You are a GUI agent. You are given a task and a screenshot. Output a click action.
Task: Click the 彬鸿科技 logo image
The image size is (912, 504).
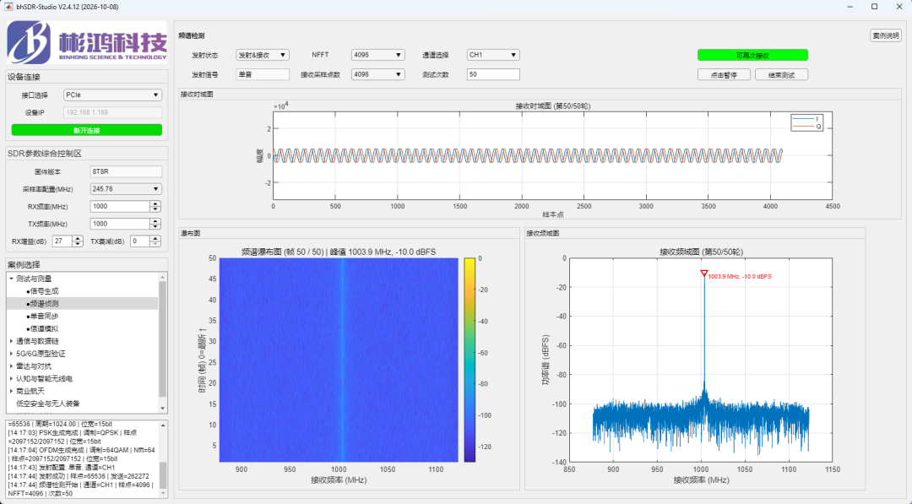pos(87,42)
